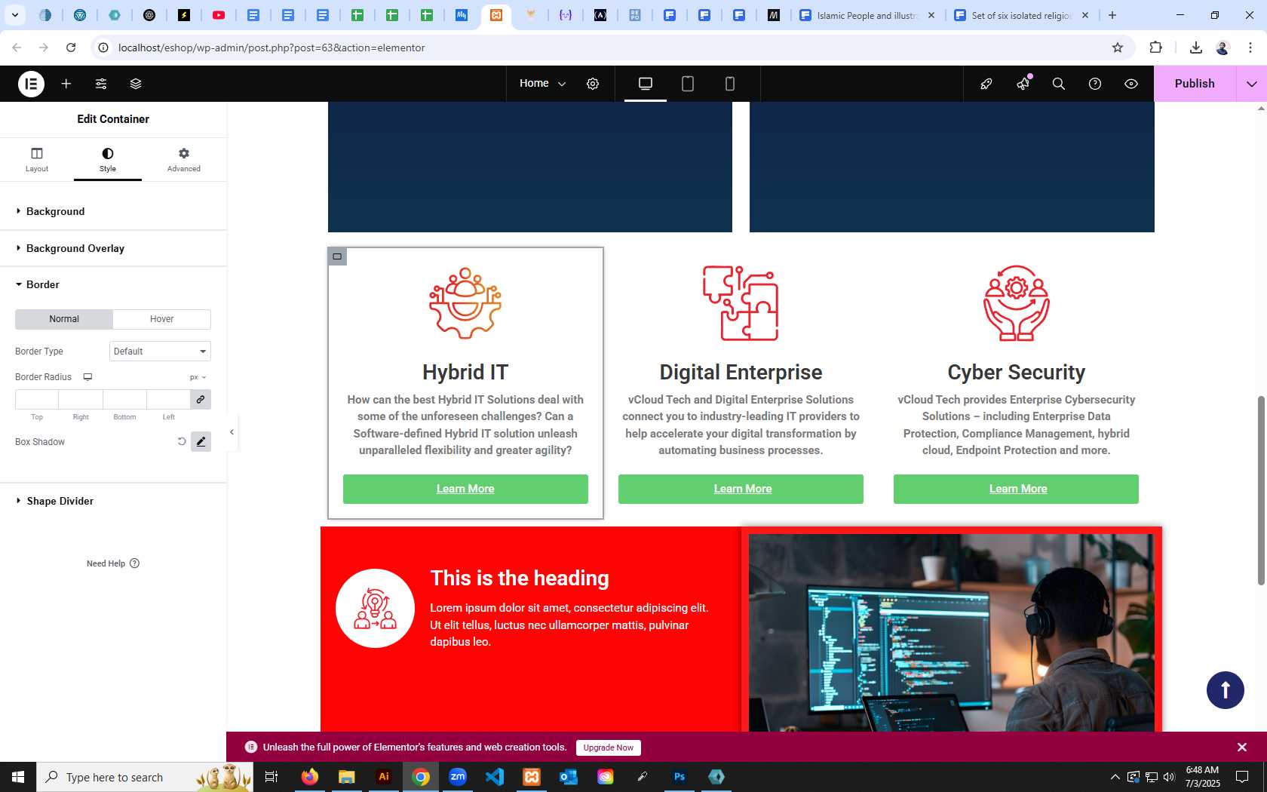Open Visual Studio Code from taskbar
This screenshot has height=792, width=1267.
[x=495, y=776]
